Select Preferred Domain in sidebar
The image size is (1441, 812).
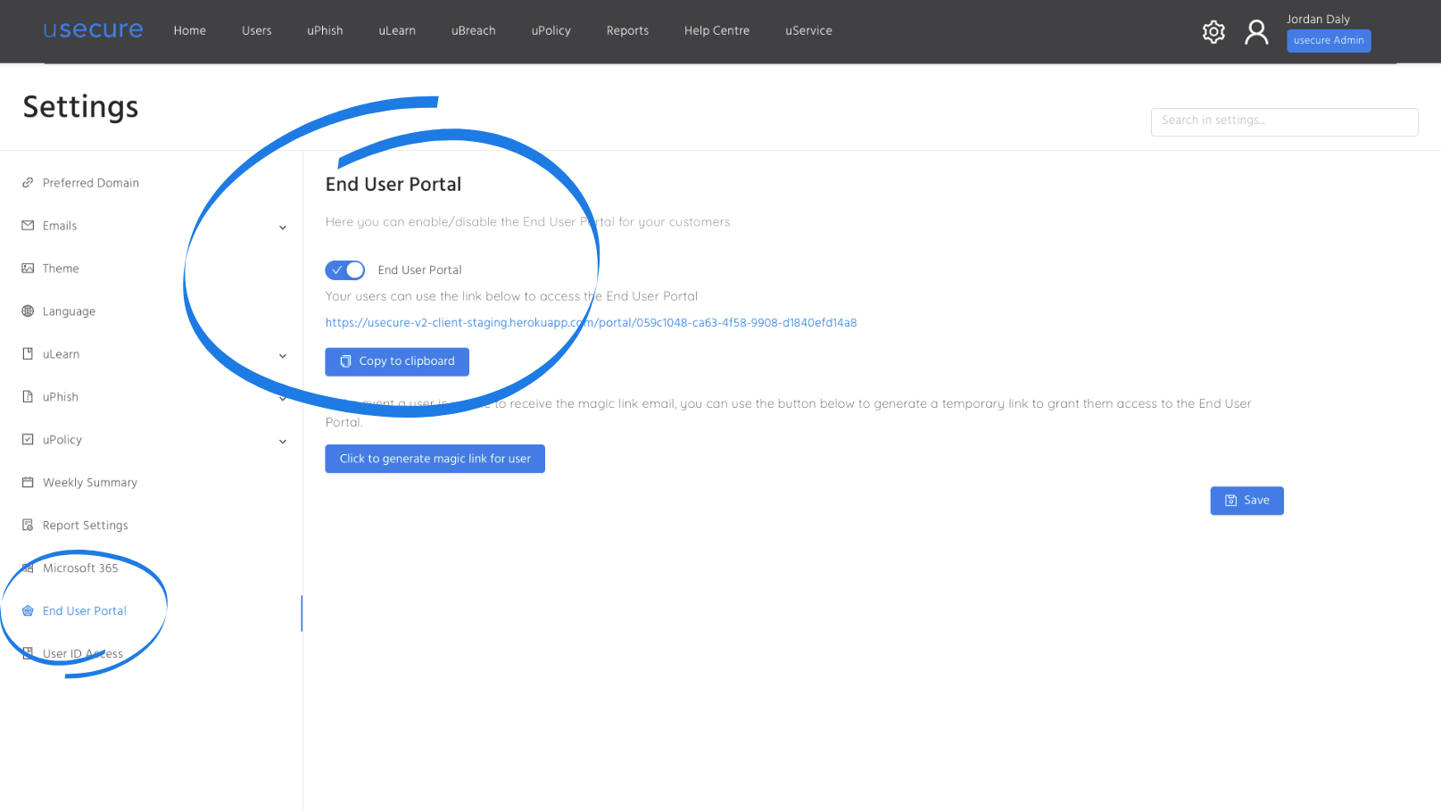click(x=91, y=183)
